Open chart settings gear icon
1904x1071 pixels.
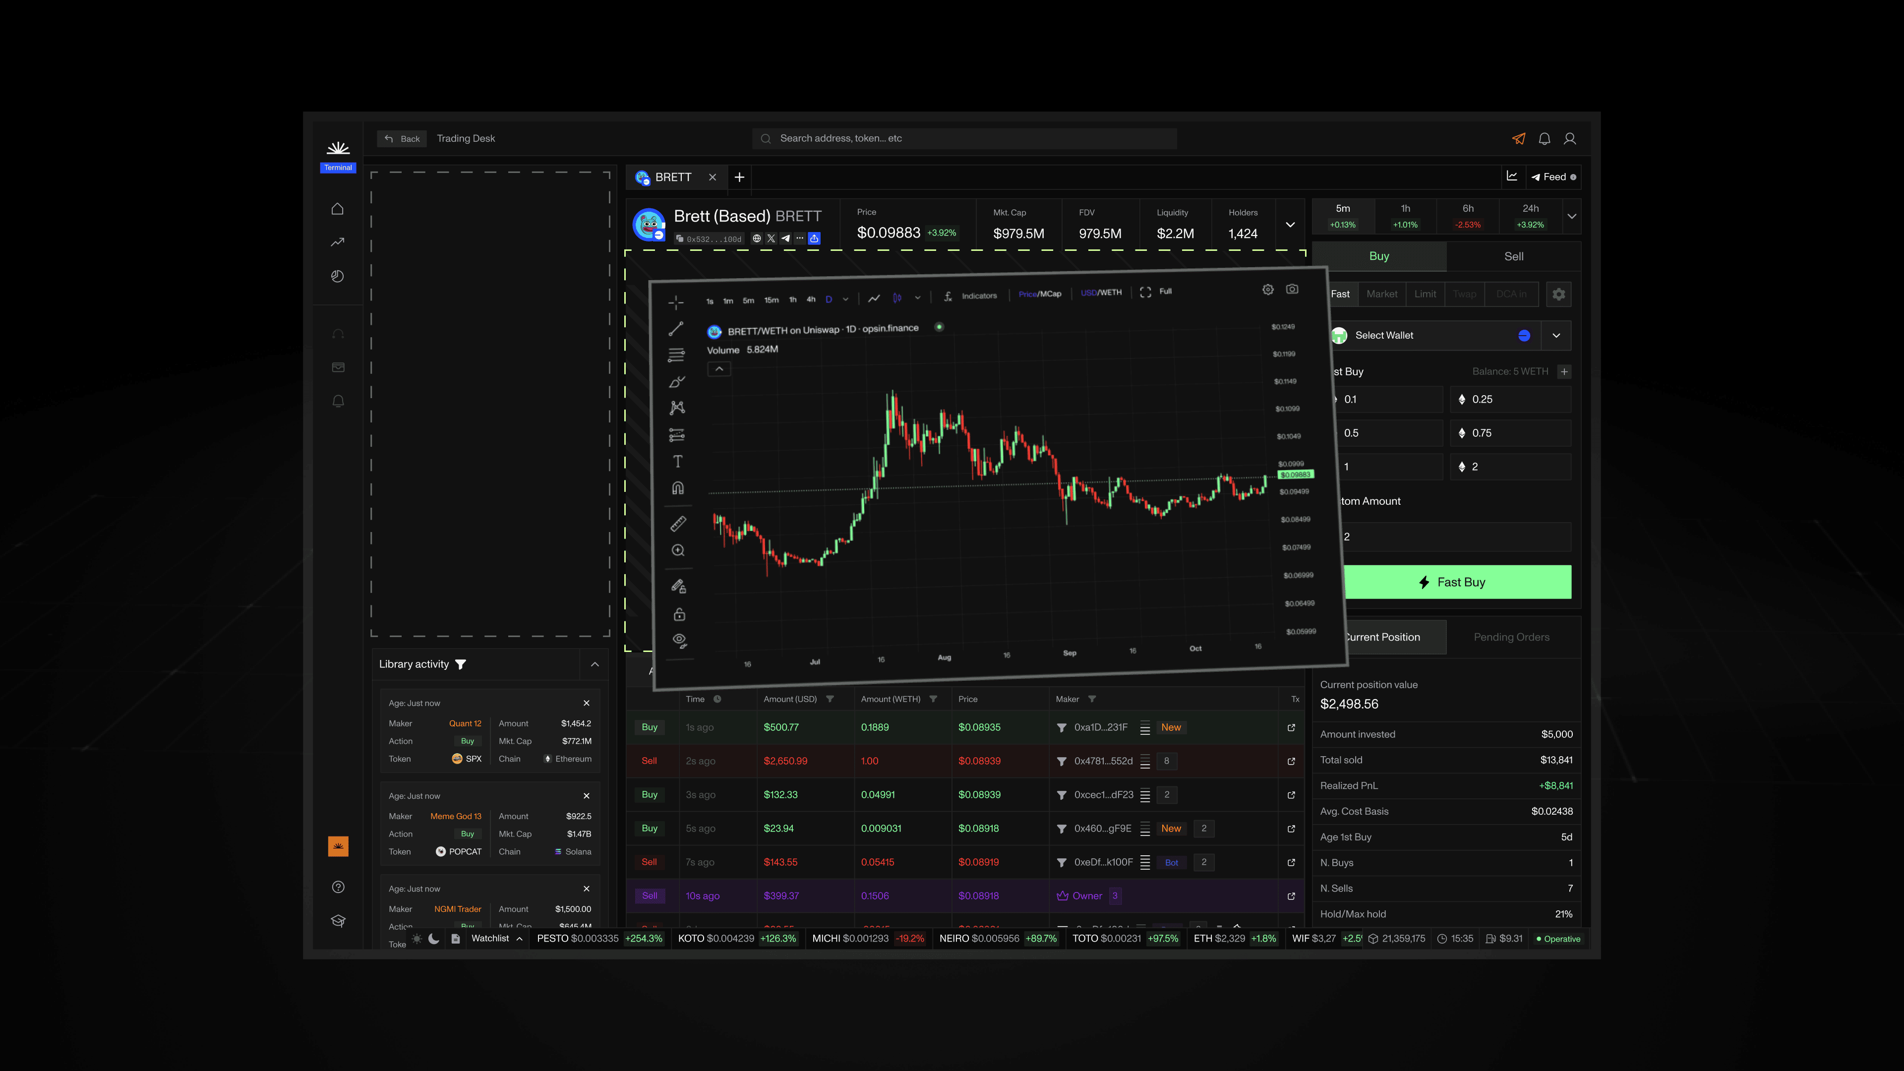click(x=1268, y=290)
